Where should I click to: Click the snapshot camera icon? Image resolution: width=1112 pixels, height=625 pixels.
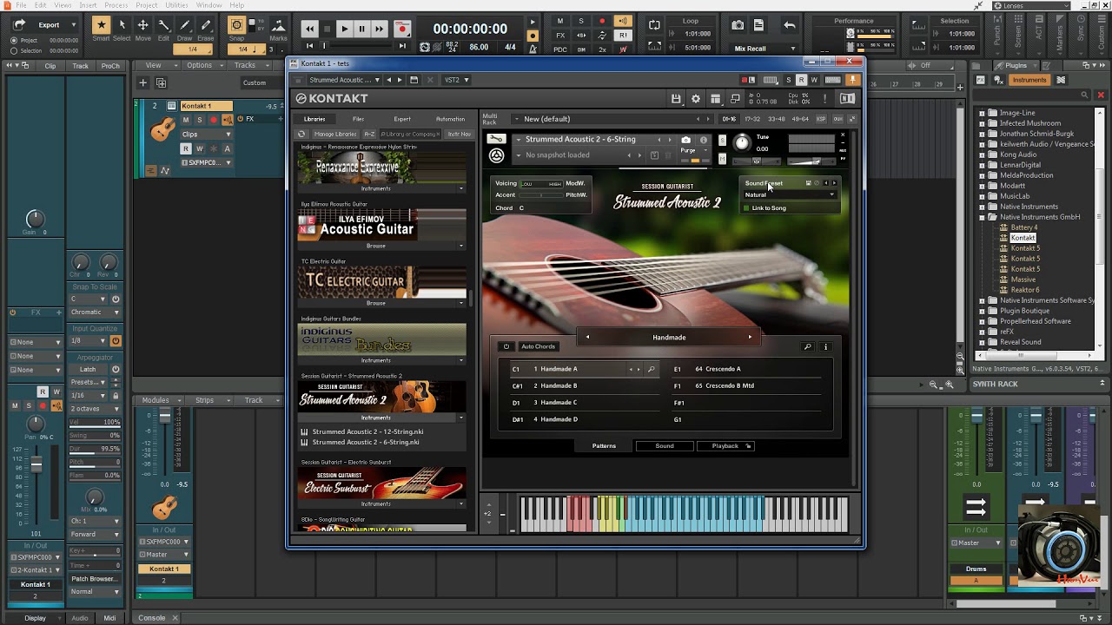[x=685, y=140]
